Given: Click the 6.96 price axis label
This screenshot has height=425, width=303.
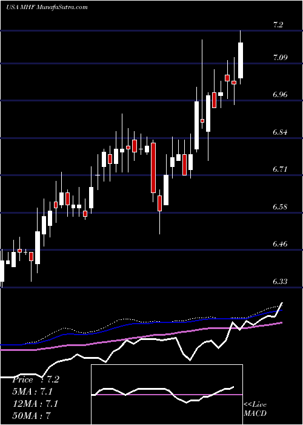Looking at the screenshot, I should point(281,95).
